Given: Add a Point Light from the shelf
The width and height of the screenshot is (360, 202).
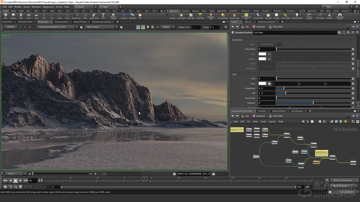Looking at the screenshot, I should click(181, 16).
